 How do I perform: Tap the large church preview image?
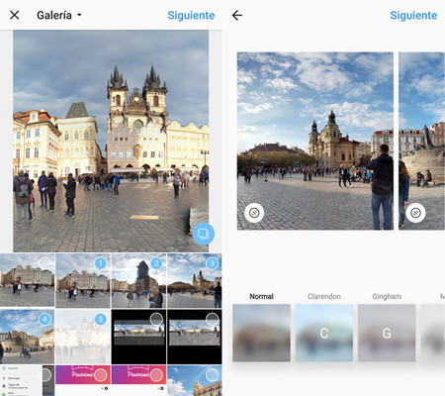click(x=111, y=142)
